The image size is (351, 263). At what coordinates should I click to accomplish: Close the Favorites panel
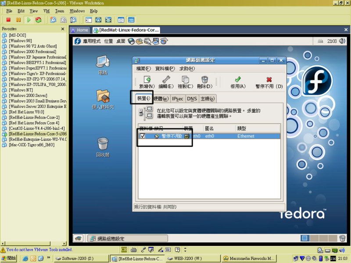click(x=63, y=29)
